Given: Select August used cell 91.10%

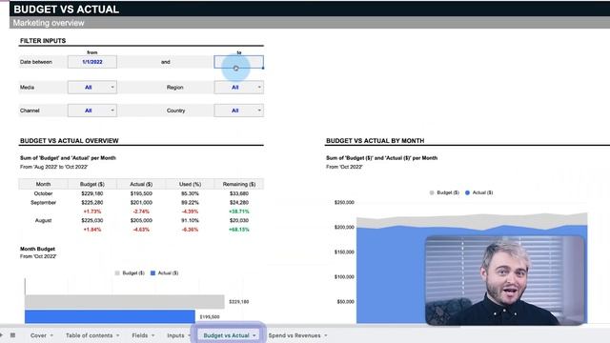Looking at the screenshot, I should (x=190, y=220).
